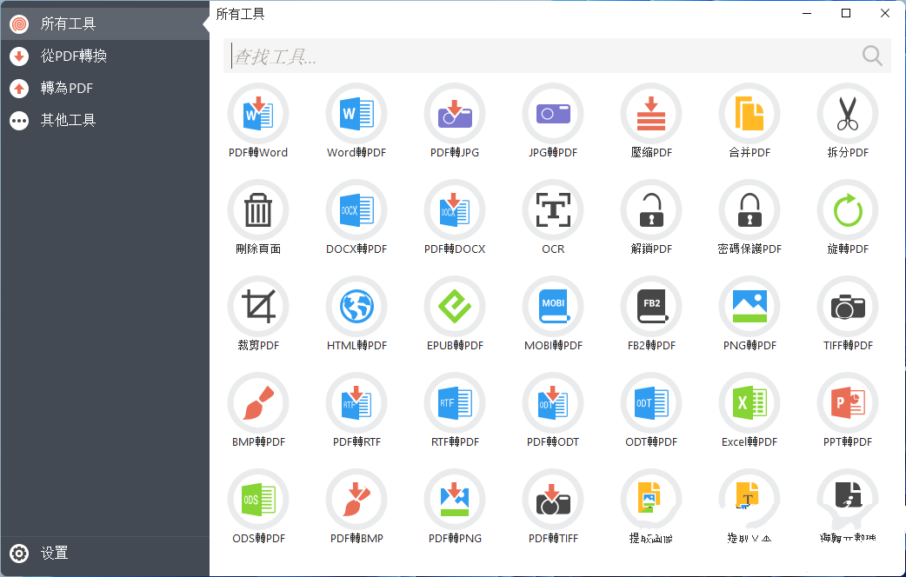The height and width of the screenshot is (577, 906).
Task: Click the 刪除頁面 trash can icon
Action: pos(257,209)
